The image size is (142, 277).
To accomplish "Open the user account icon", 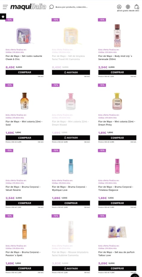I will 119,7.
